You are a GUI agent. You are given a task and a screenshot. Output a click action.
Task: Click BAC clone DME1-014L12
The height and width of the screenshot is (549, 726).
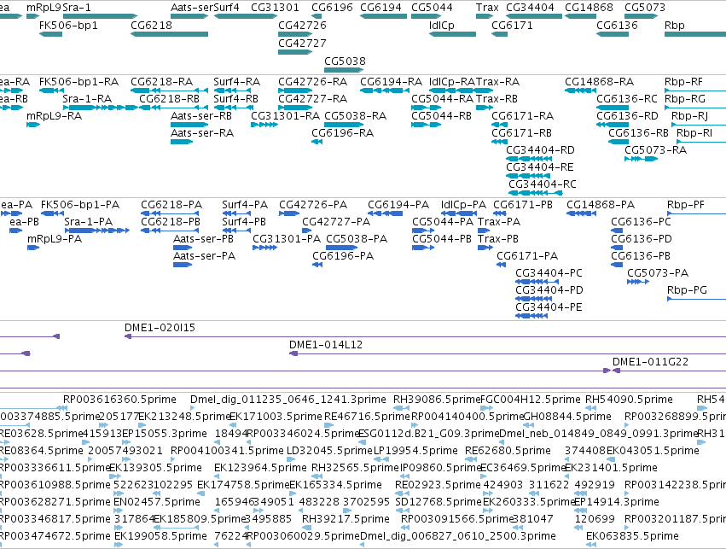click(x=326, y=345)
